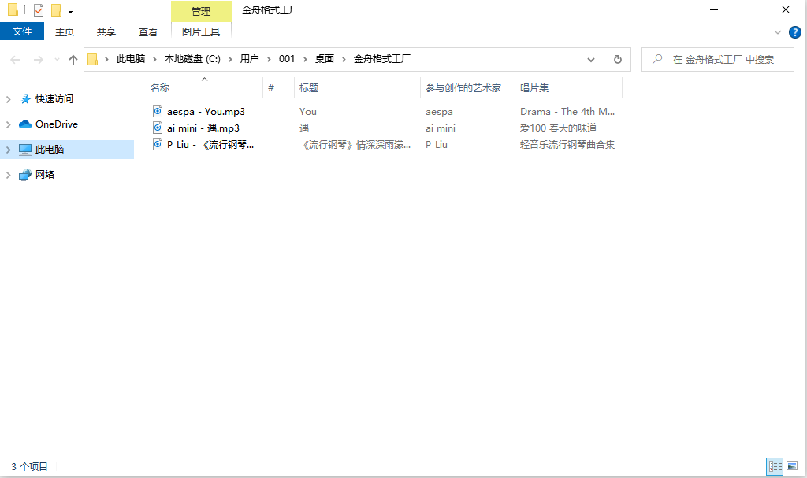This screenshot has height=478, width=807.
Task: Open the 图片工具 ribbon tab
Action: coord(201,32)
